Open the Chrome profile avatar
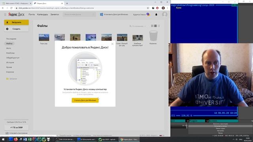253x142 pixels. (x=163, y=8)
